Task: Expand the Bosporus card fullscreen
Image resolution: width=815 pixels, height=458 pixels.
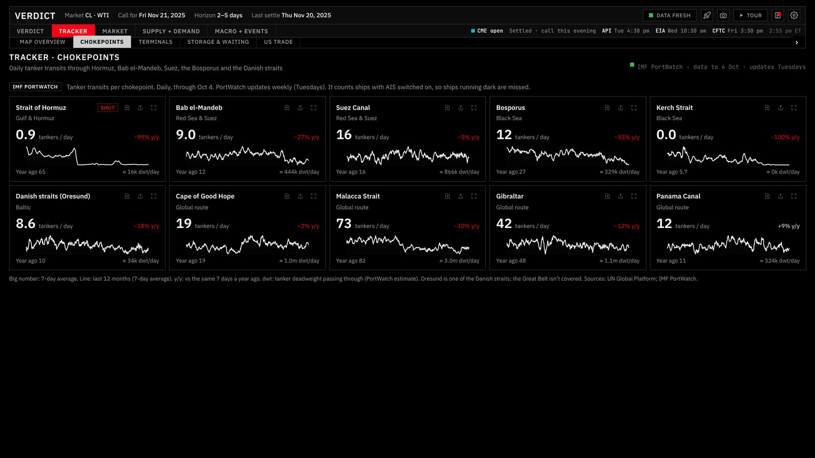Action: pos(634,108)
